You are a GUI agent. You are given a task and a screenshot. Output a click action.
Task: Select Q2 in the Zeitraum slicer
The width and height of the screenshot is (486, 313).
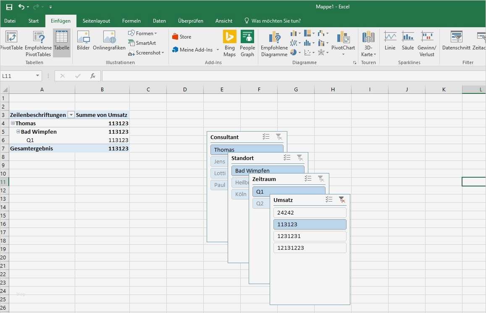click(260, 203)
